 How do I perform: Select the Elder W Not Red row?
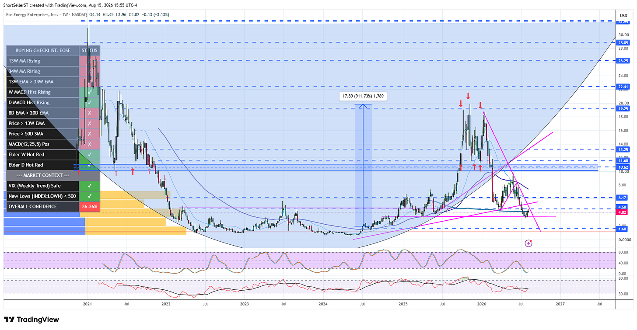tap(53, 155)
